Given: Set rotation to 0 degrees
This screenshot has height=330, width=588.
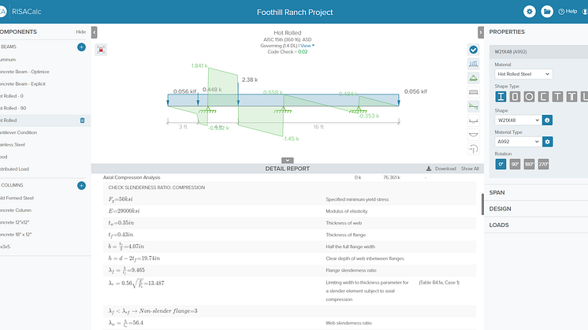Looking at the screenshot, I should click(501, 164).
